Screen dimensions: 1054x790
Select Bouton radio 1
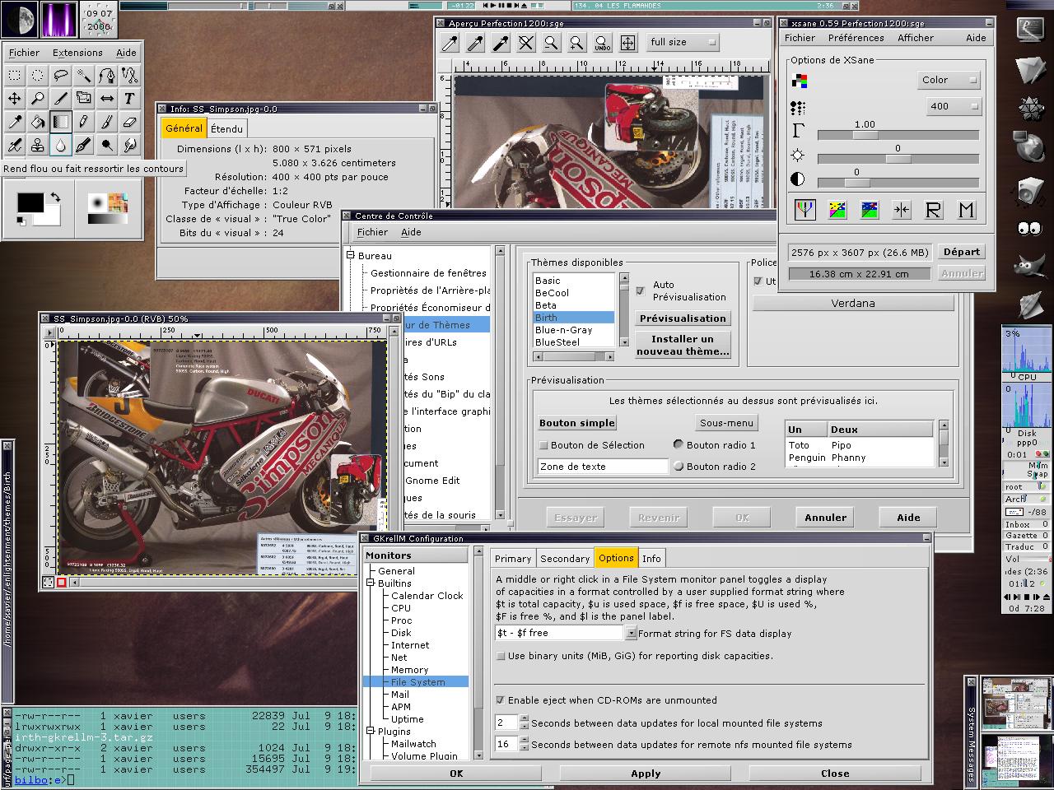click(x=678, y=444)
